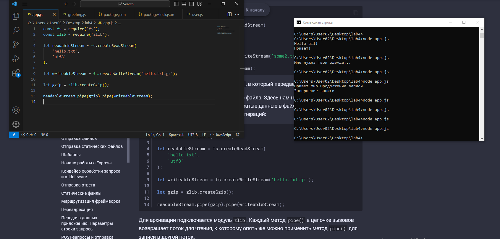Open the VS Code hamburger application menu
Image resolution: width=500 pixels, height=239 pixels.
click(25, 4)
